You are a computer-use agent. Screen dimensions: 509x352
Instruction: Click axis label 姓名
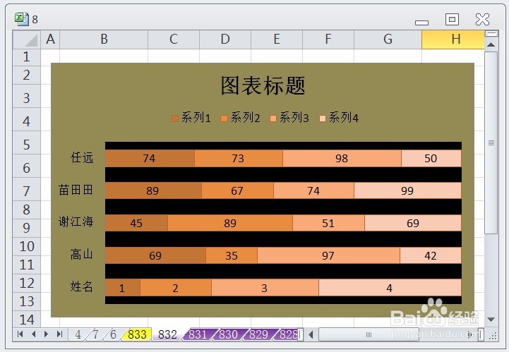pos(82,286)
